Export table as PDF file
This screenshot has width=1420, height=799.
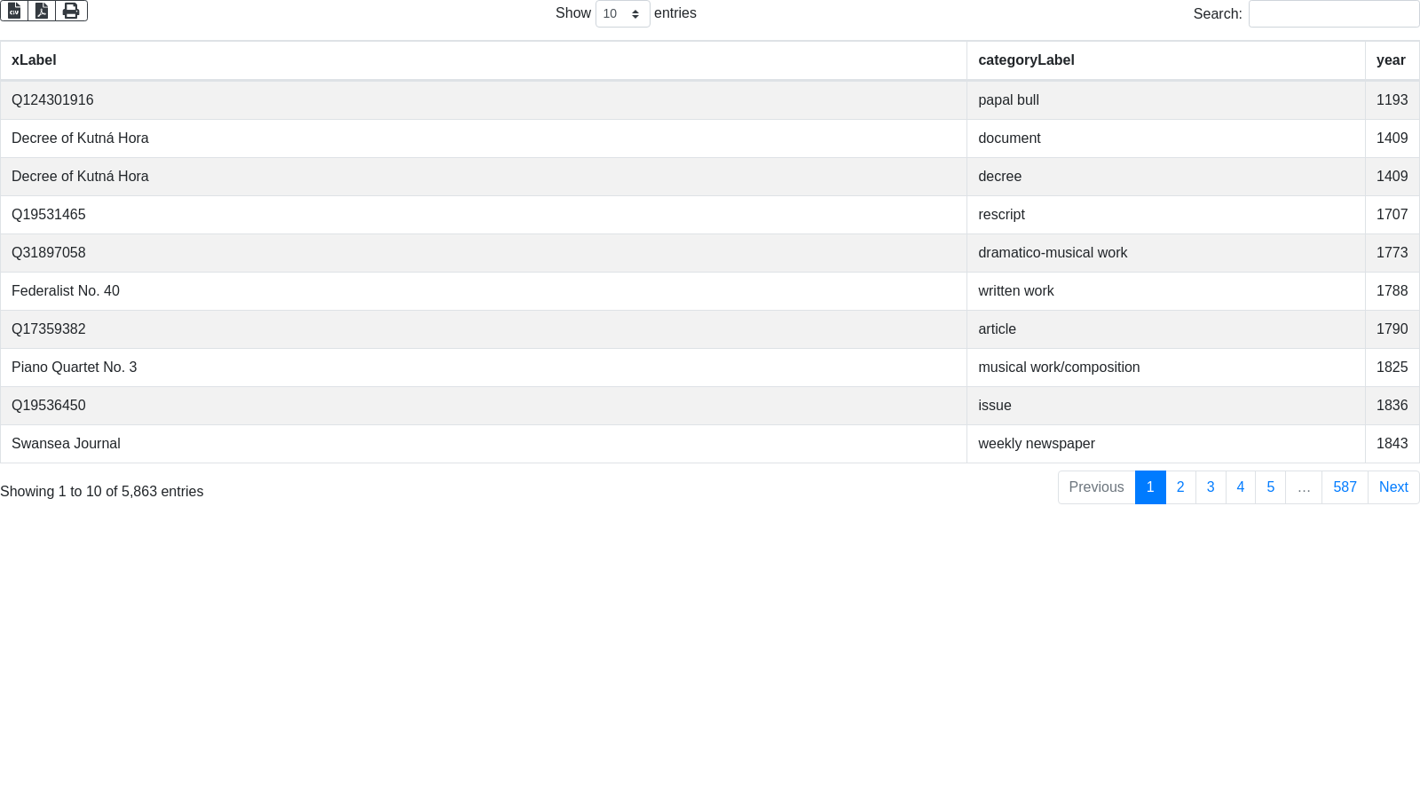pyautogui.click(x=42, y=11)
